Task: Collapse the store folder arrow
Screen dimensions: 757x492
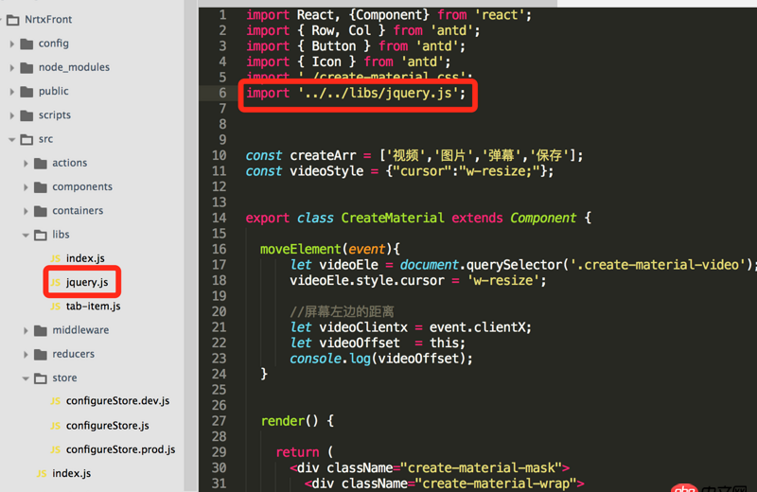Action: 26,378
